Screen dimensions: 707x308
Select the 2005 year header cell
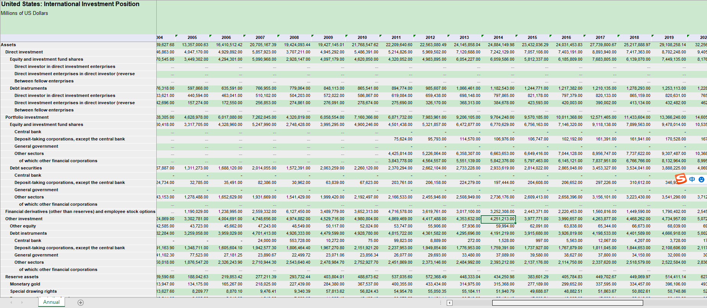pyautogui.click(x=192, y=37)
